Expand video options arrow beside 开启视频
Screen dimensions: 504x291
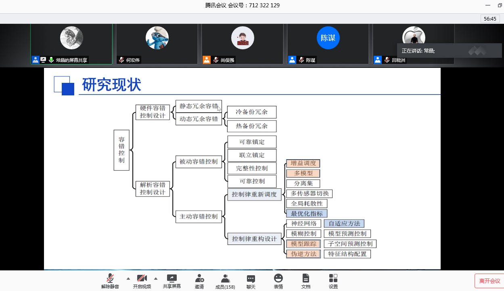(x=156, y=278)
